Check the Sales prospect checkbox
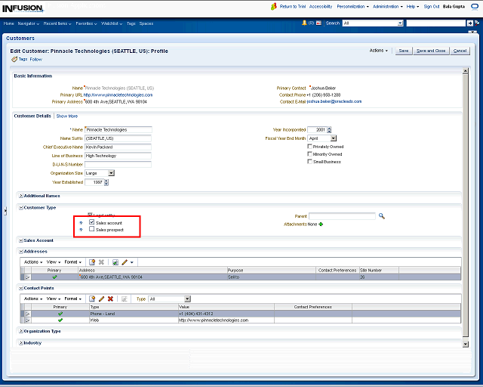This screenshot has width=483, height=387. coord(91,229)
